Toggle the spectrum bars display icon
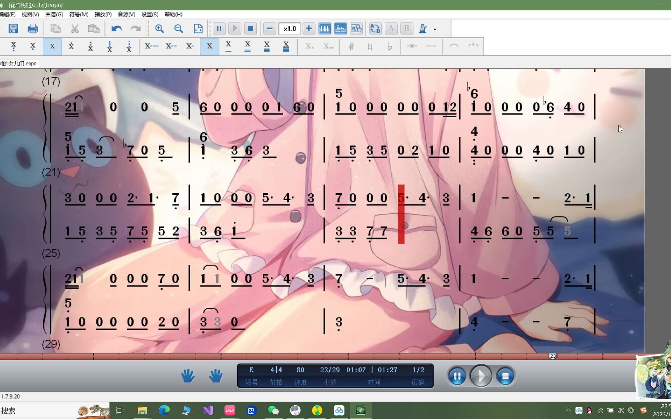The image size is (671, 419). coord(340,29)
